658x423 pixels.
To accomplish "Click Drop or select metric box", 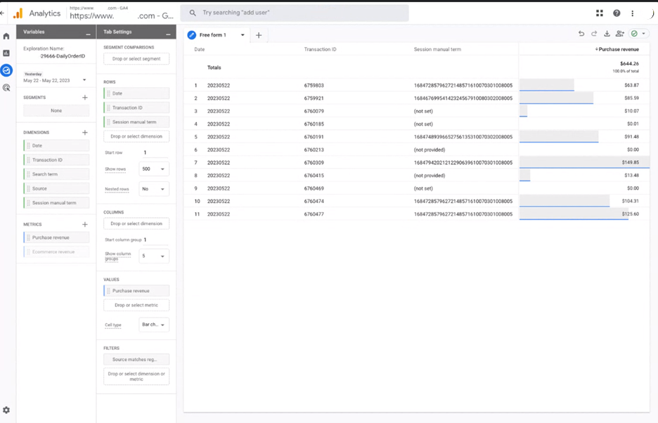I will point(136,305).
